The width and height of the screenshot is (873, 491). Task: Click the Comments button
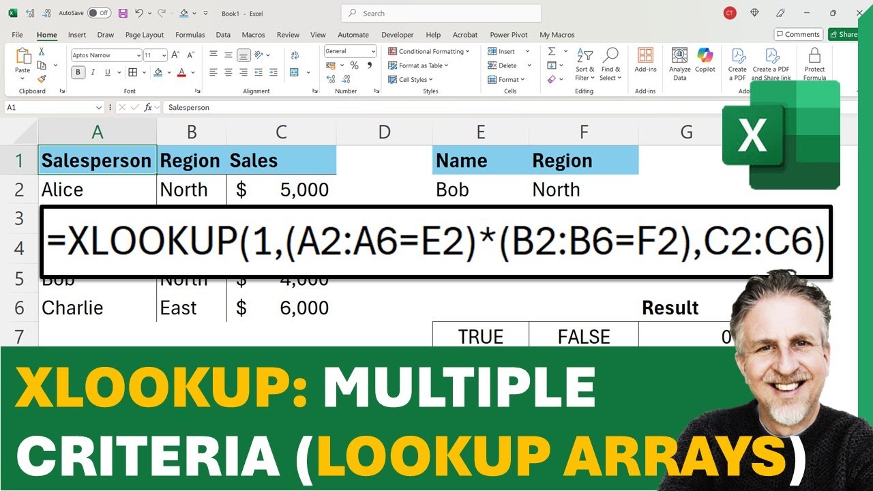click(798, 34)
